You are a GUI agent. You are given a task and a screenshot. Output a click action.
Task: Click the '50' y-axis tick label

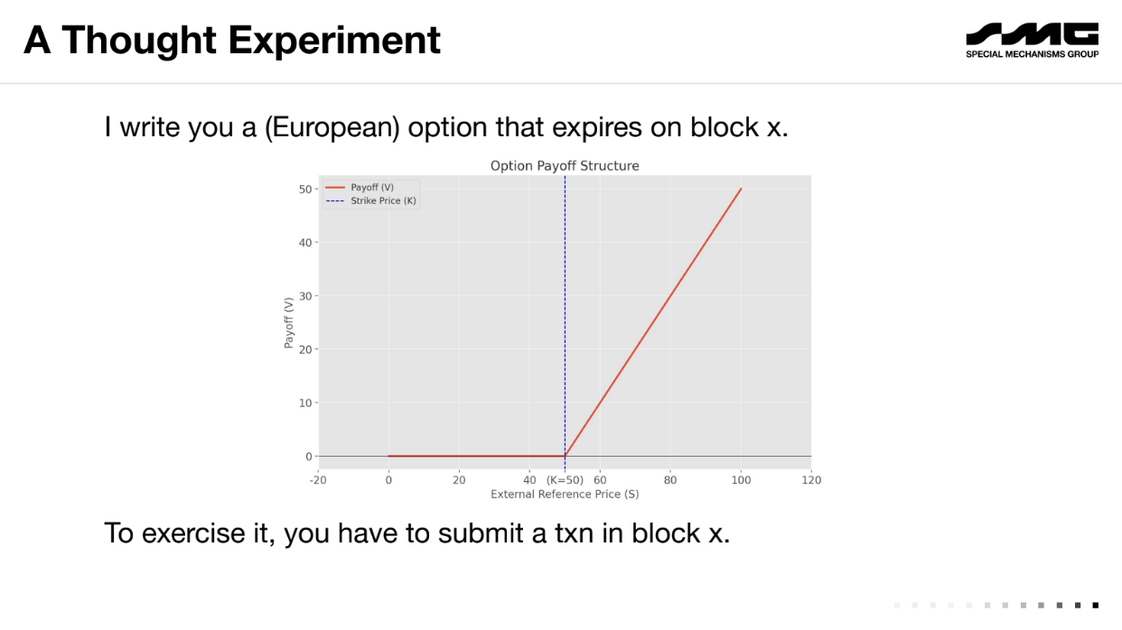point(306,190)
